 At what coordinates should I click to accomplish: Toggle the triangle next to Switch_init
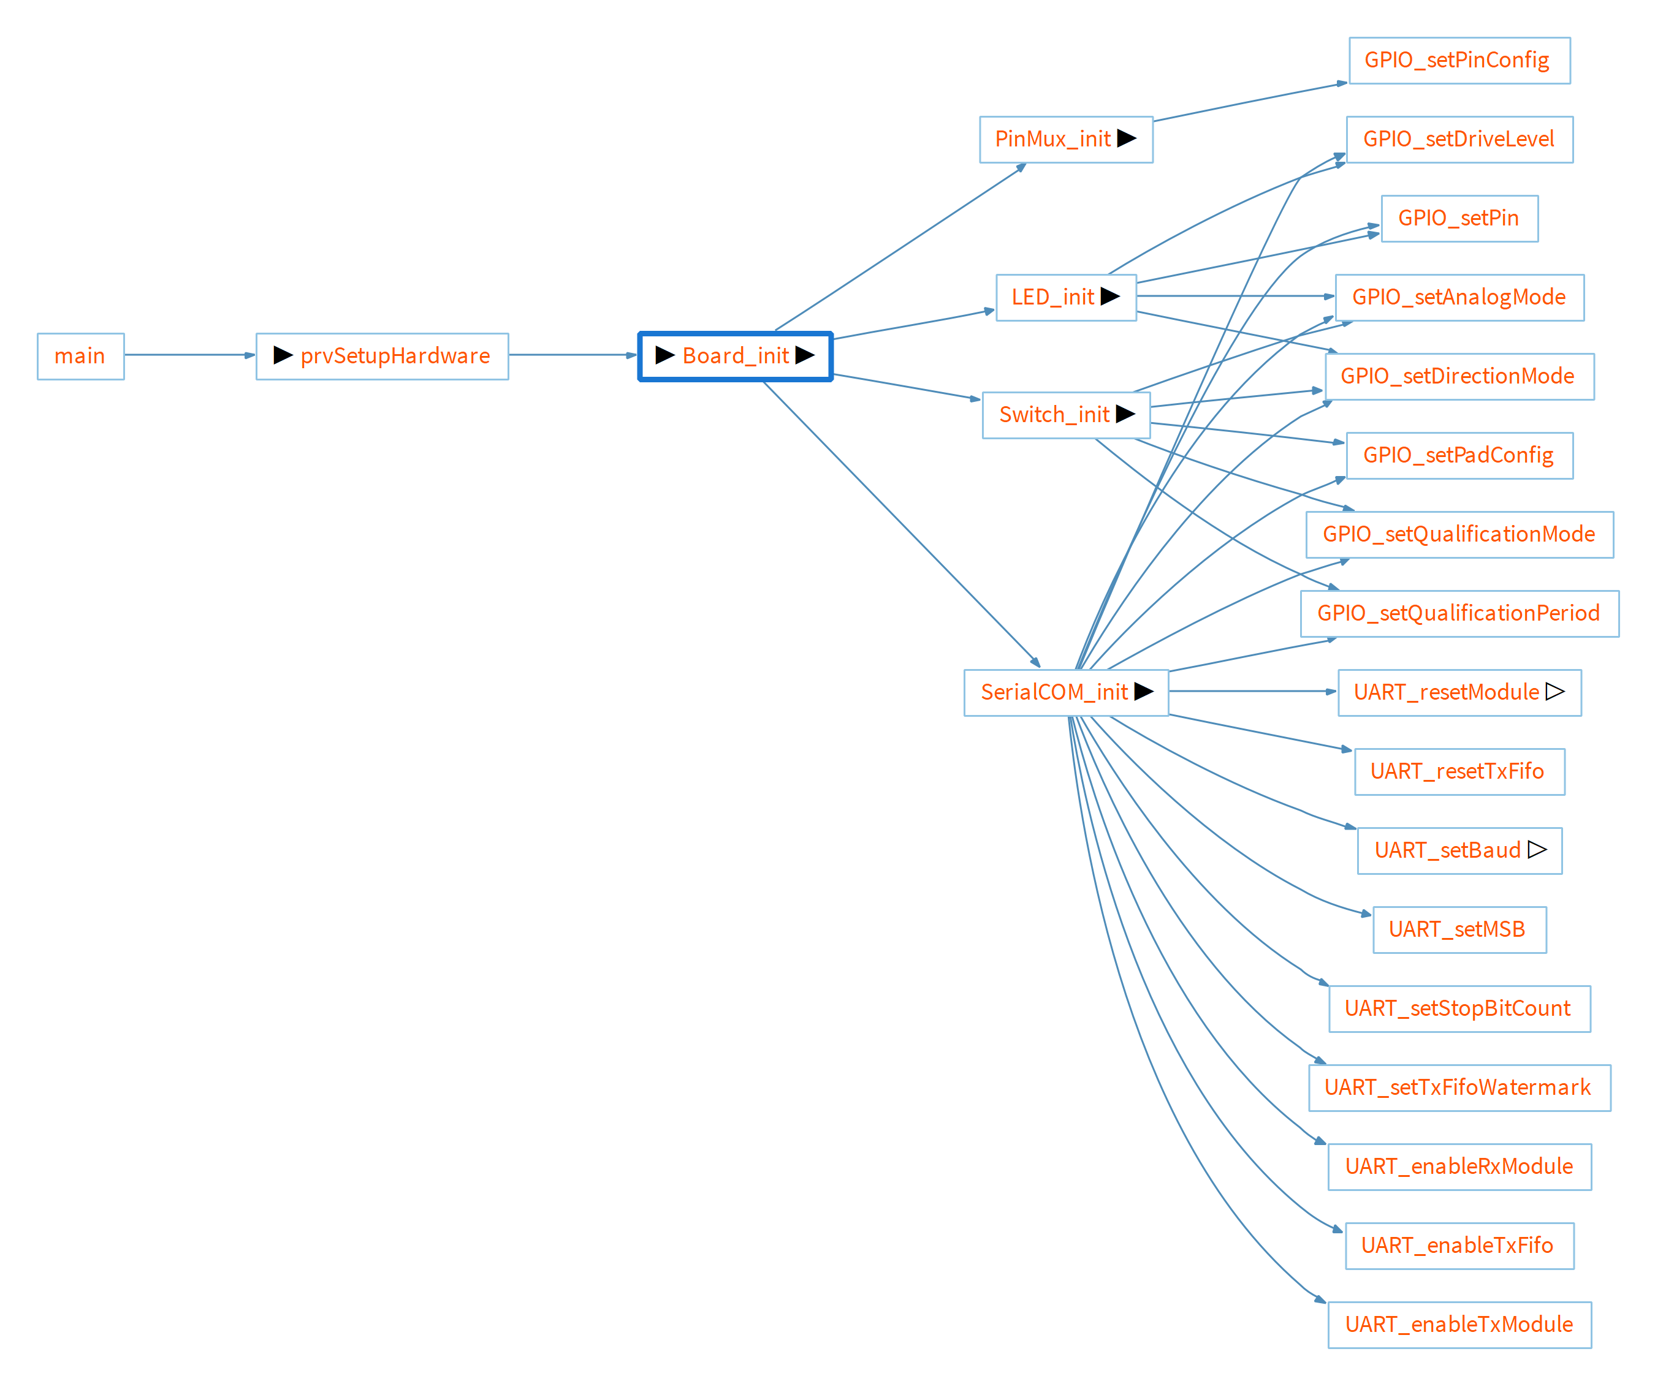coord(1125,414)
